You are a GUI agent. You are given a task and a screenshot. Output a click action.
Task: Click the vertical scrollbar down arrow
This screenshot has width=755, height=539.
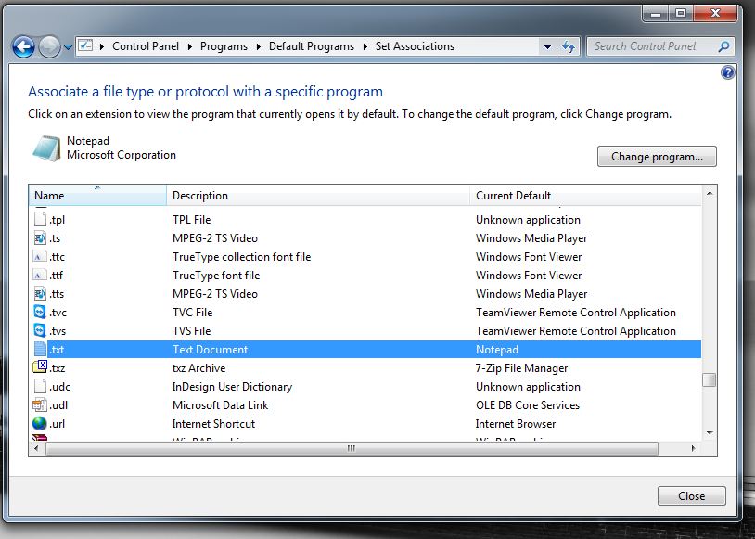[709, 432]
